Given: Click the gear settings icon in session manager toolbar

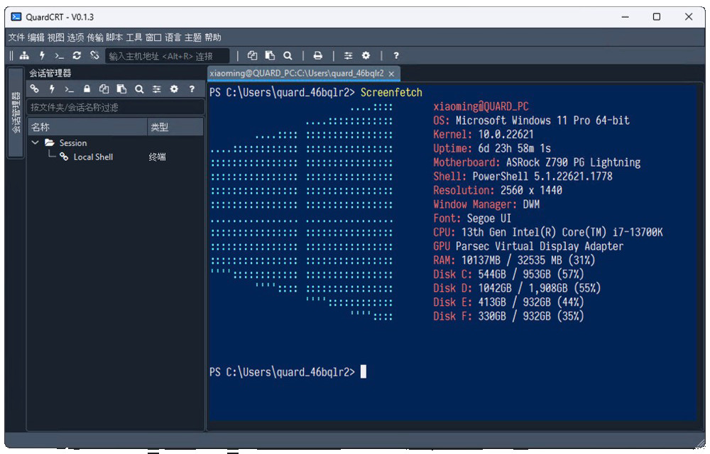Looking at the screenshot, I should click(175, 89).
